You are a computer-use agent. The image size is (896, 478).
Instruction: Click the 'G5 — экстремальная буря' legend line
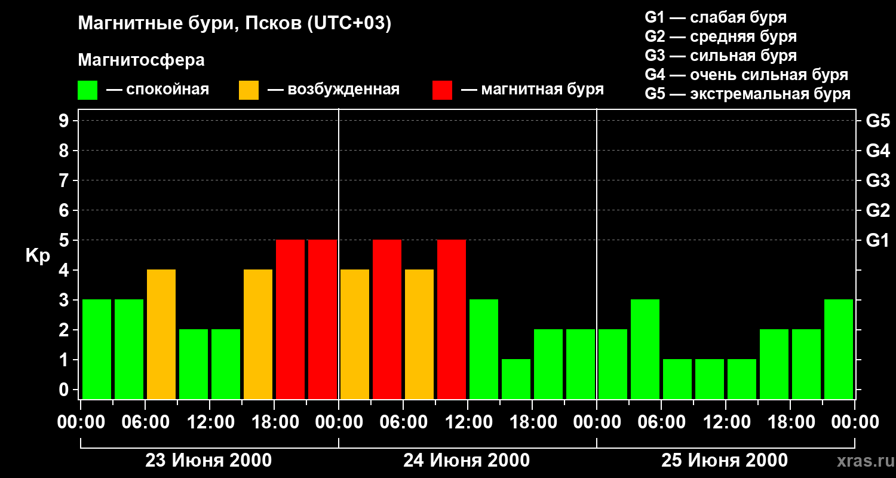click(748, 94)
